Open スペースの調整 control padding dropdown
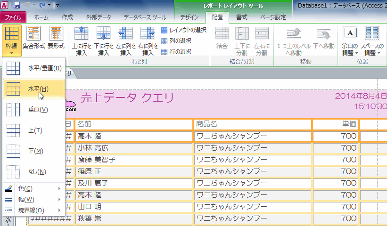The image size is (387, 226). coord(372,40)
